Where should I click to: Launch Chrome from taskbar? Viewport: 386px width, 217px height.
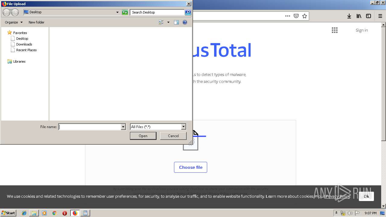click(55, 213)
